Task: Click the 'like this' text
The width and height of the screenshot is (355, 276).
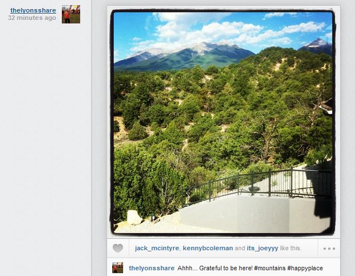Action: [291, 248]
